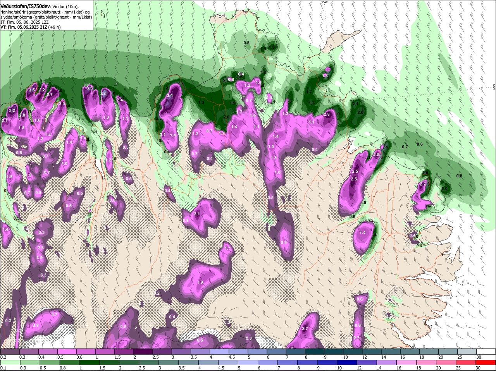
Task: Click the initial time 'IT: Fim. 05. 06. 2025 12Z'
Action: (24, 22)
